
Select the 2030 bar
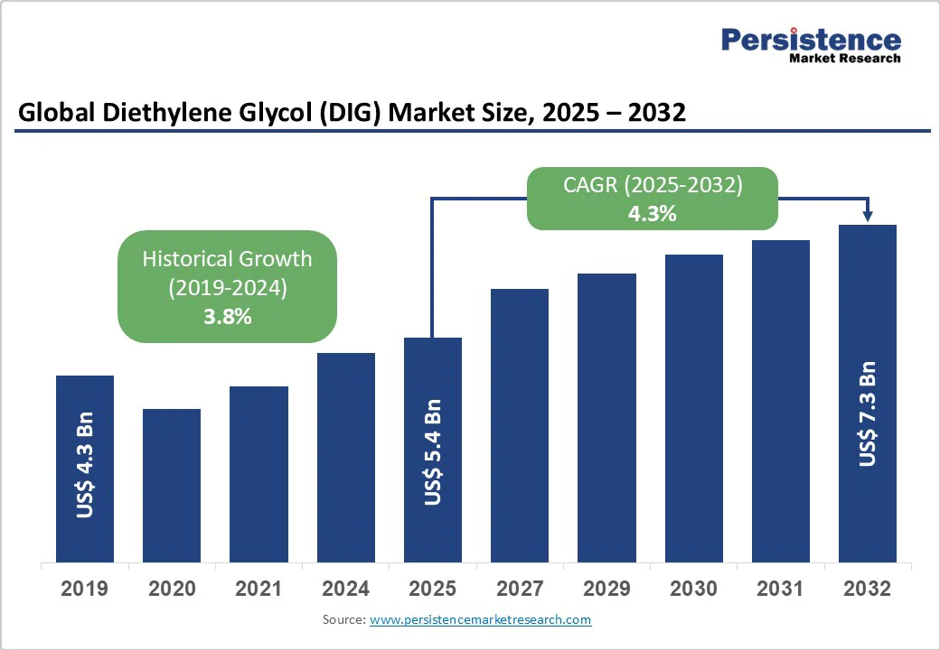(694, 407)
